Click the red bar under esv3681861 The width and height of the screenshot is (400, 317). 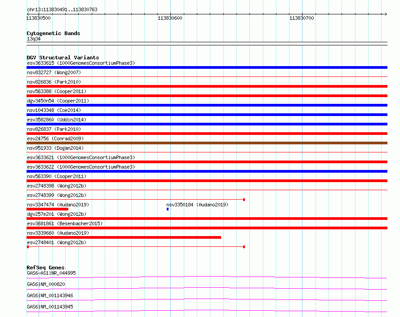click(x=207, y=228)
